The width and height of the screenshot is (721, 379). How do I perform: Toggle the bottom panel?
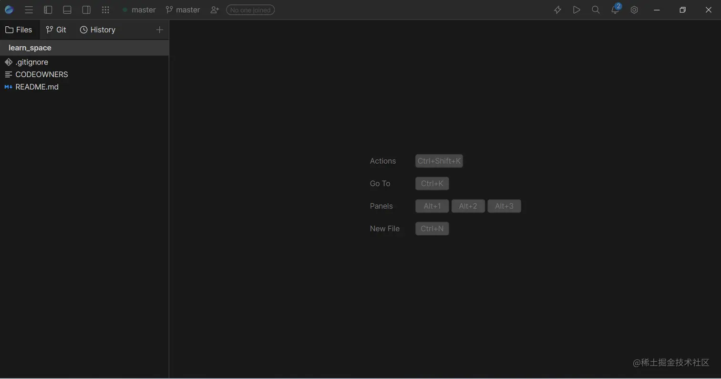tap(67, 10)
